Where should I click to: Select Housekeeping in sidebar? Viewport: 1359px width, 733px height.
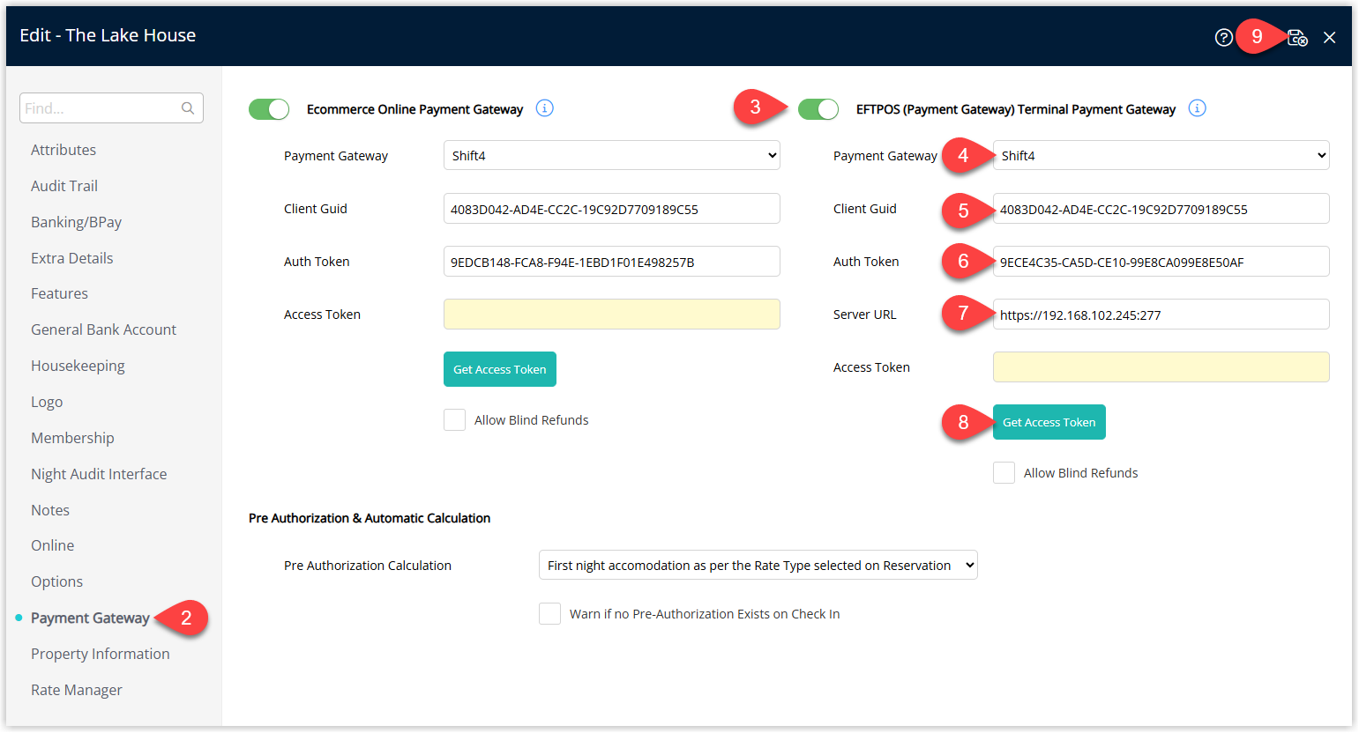(78, 366)
